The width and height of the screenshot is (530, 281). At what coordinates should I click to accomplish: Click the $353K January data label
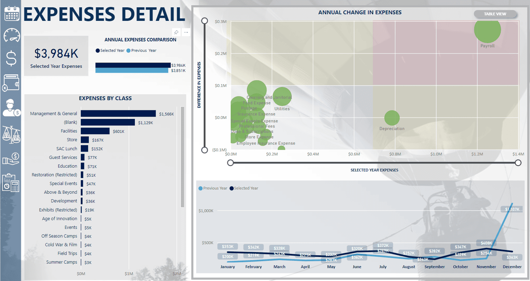(228, 247)
